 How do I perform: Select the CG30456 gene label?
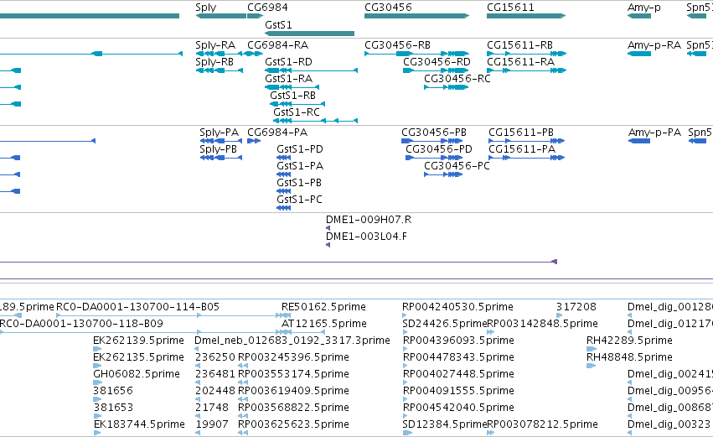coord(388,8)
